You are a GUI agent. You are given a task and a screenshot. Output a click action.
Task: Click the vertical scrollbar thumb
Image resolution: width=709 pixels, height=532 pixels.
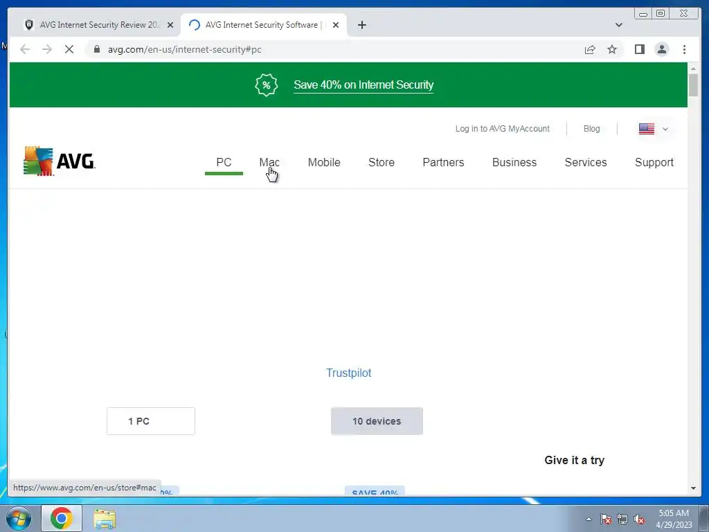pos(693,85)
